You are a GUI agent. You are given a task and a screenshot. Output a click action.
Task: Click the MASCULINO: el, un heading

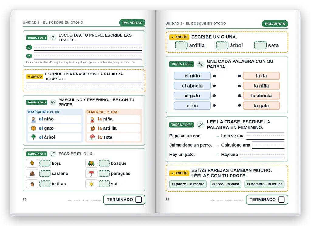coord(43,112)
